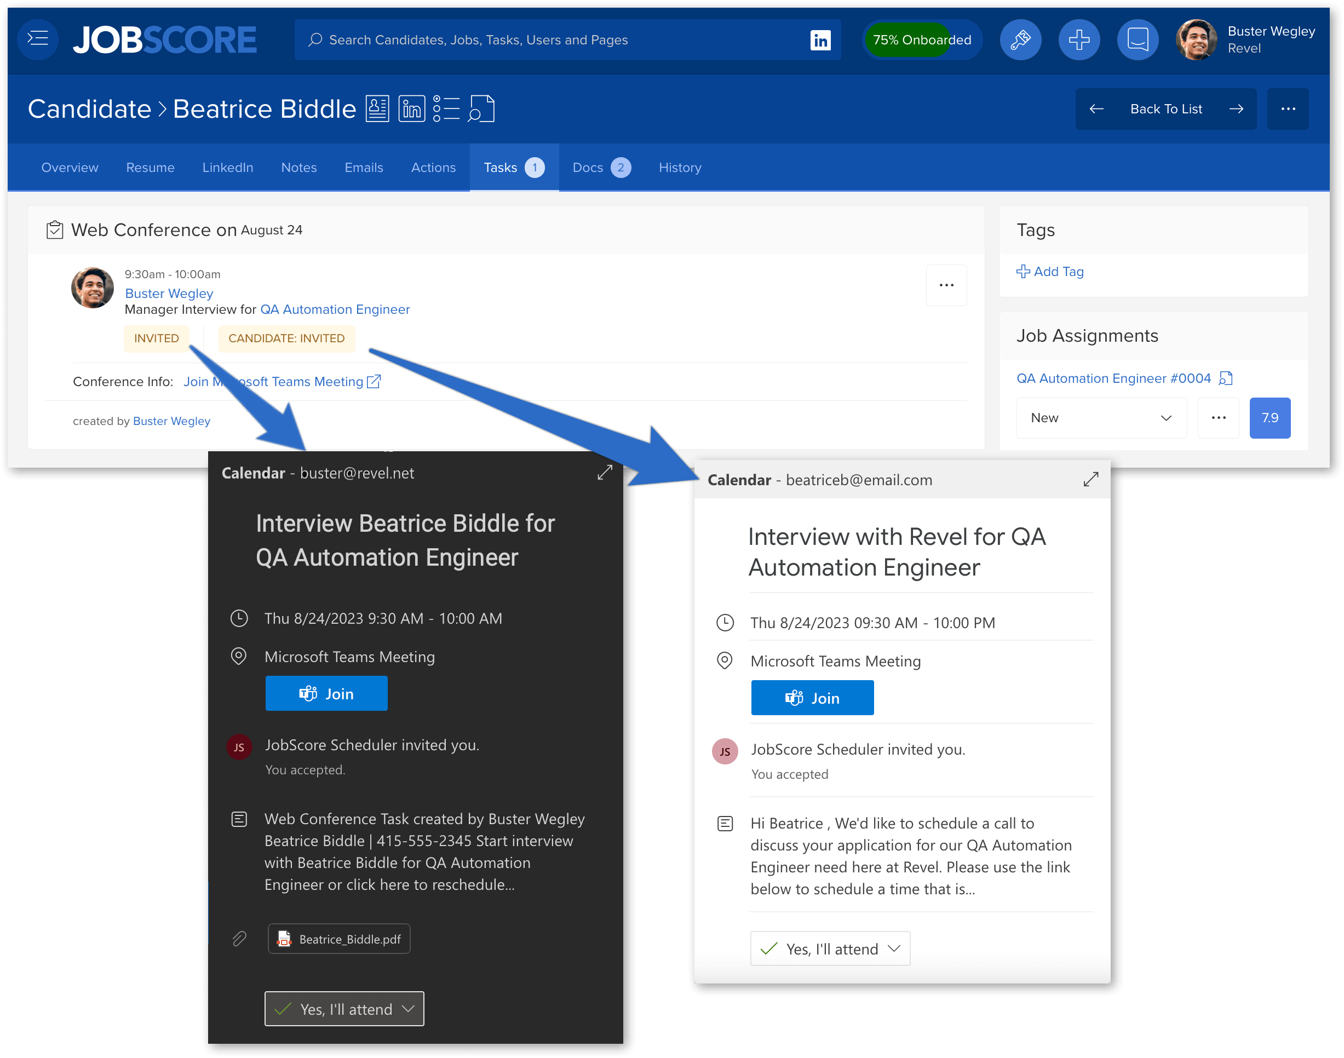Open the document search icon beside candidate name

coord(481,109)
